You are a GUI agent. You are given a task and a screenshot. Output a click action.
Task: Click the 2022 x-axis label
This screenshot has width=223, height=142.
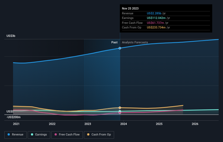(x=52, y=124)
